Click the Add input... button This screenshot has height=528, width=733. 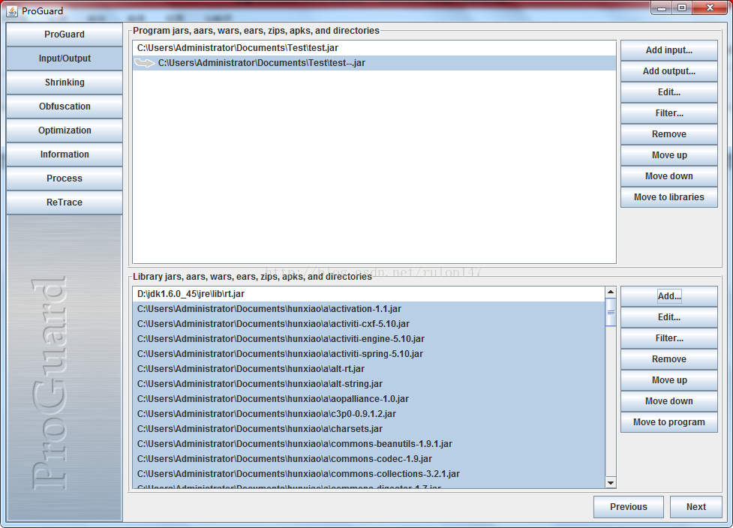tap(669, 50)
